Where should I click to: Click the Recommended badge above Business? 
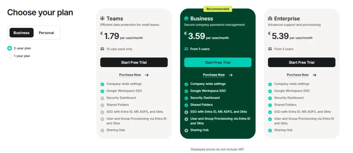(218, 9)
